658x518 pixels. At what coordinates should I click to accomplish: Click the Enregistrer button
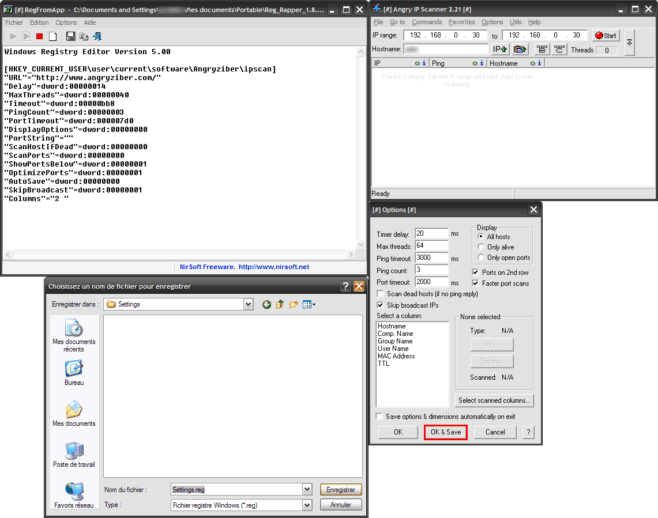click(x=341, y=490)
